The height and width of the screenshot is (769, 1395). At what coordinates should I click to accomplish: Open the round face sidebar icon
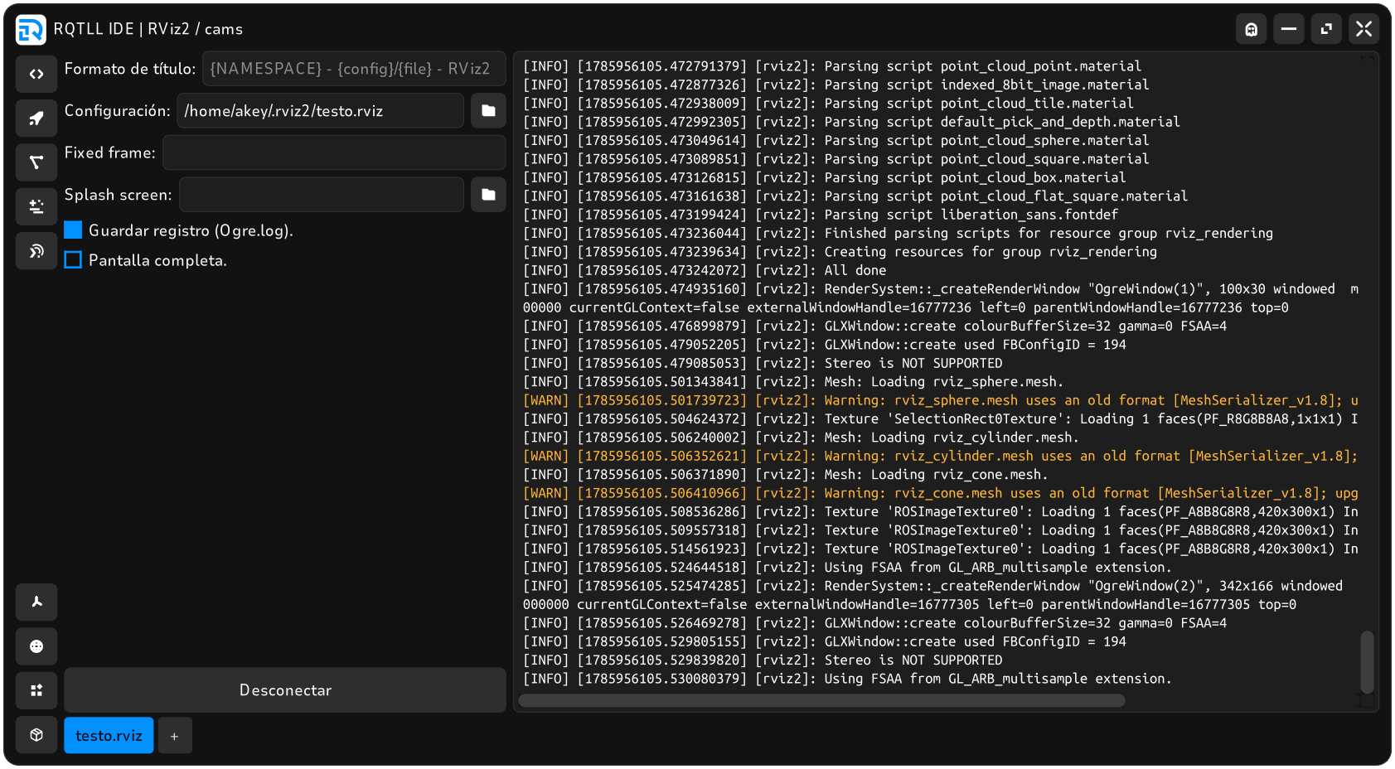tap(36, 646)
